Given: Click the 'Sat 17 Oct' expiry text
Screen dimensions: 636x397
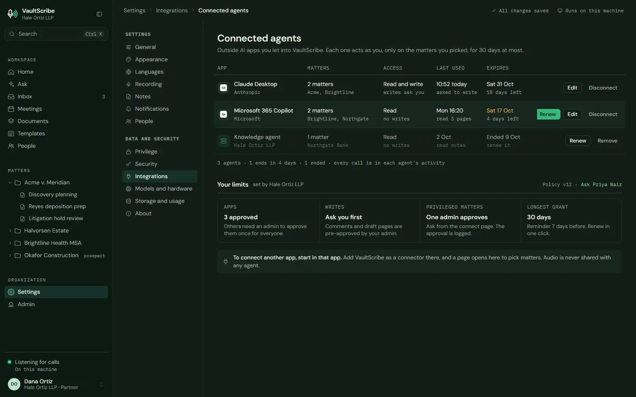Looking at the screenshot, I should click(x=500, y=111).
